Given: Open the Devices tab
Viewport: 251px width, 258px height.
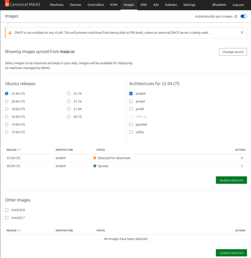Looking at the screenshot, I should pos(76,5).
